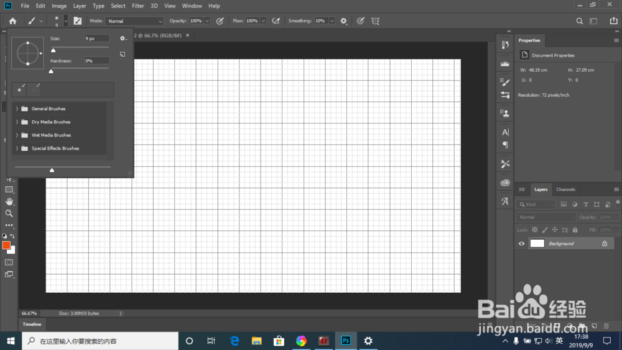Click the Search icon in options bar
Viewport: 622px width, 350px height.
coord(580,21)
